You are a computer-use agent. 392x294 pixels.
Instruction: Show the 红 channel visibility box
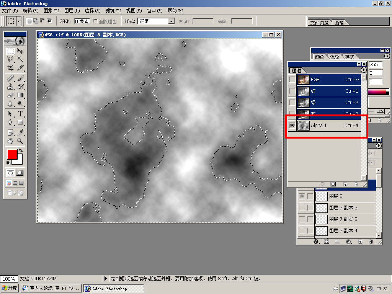click(x=292, y=91)
